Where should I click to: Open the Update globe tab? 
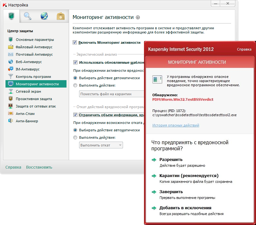44,16
